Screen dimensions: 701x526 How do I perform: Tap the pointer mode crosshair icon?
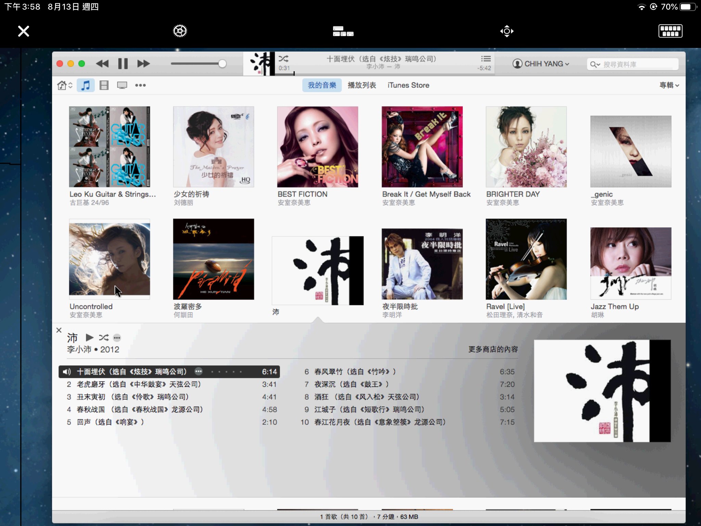pos(507,31)
